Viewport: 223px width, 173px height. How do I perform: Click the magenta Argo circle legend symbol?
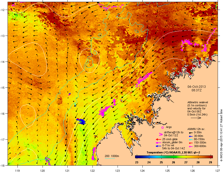[162, 127]
